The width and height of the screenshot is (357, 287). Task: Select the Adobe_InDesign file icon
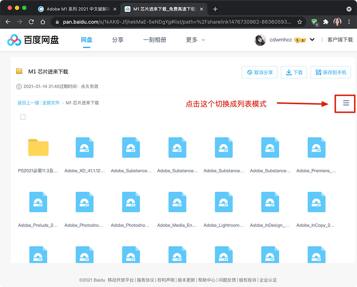coord(270,202)
